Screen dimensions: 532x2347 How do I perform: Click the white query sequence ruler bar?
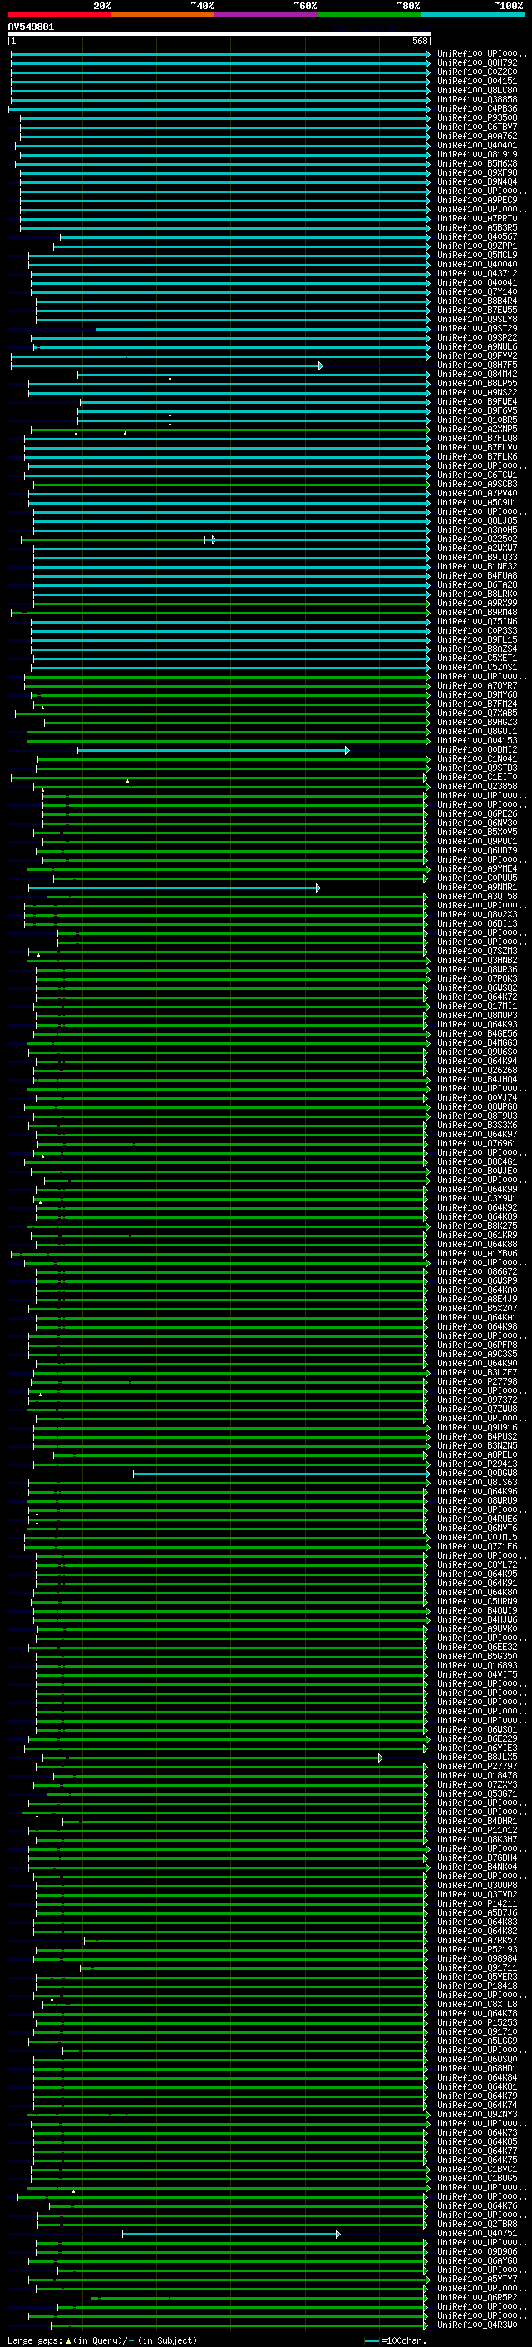click(x=219, y=35)
